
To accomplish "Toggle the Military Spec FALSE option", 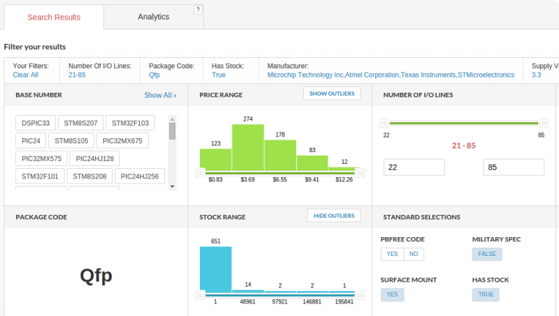I will pyautogui.click(x=487, y=254).
